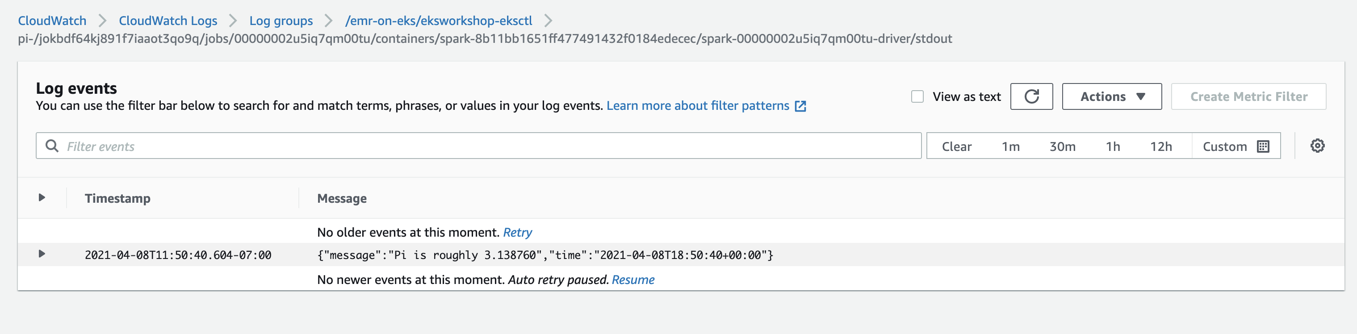Open CloudWatch Logs breadcrumb

click(x=168, y=21)
